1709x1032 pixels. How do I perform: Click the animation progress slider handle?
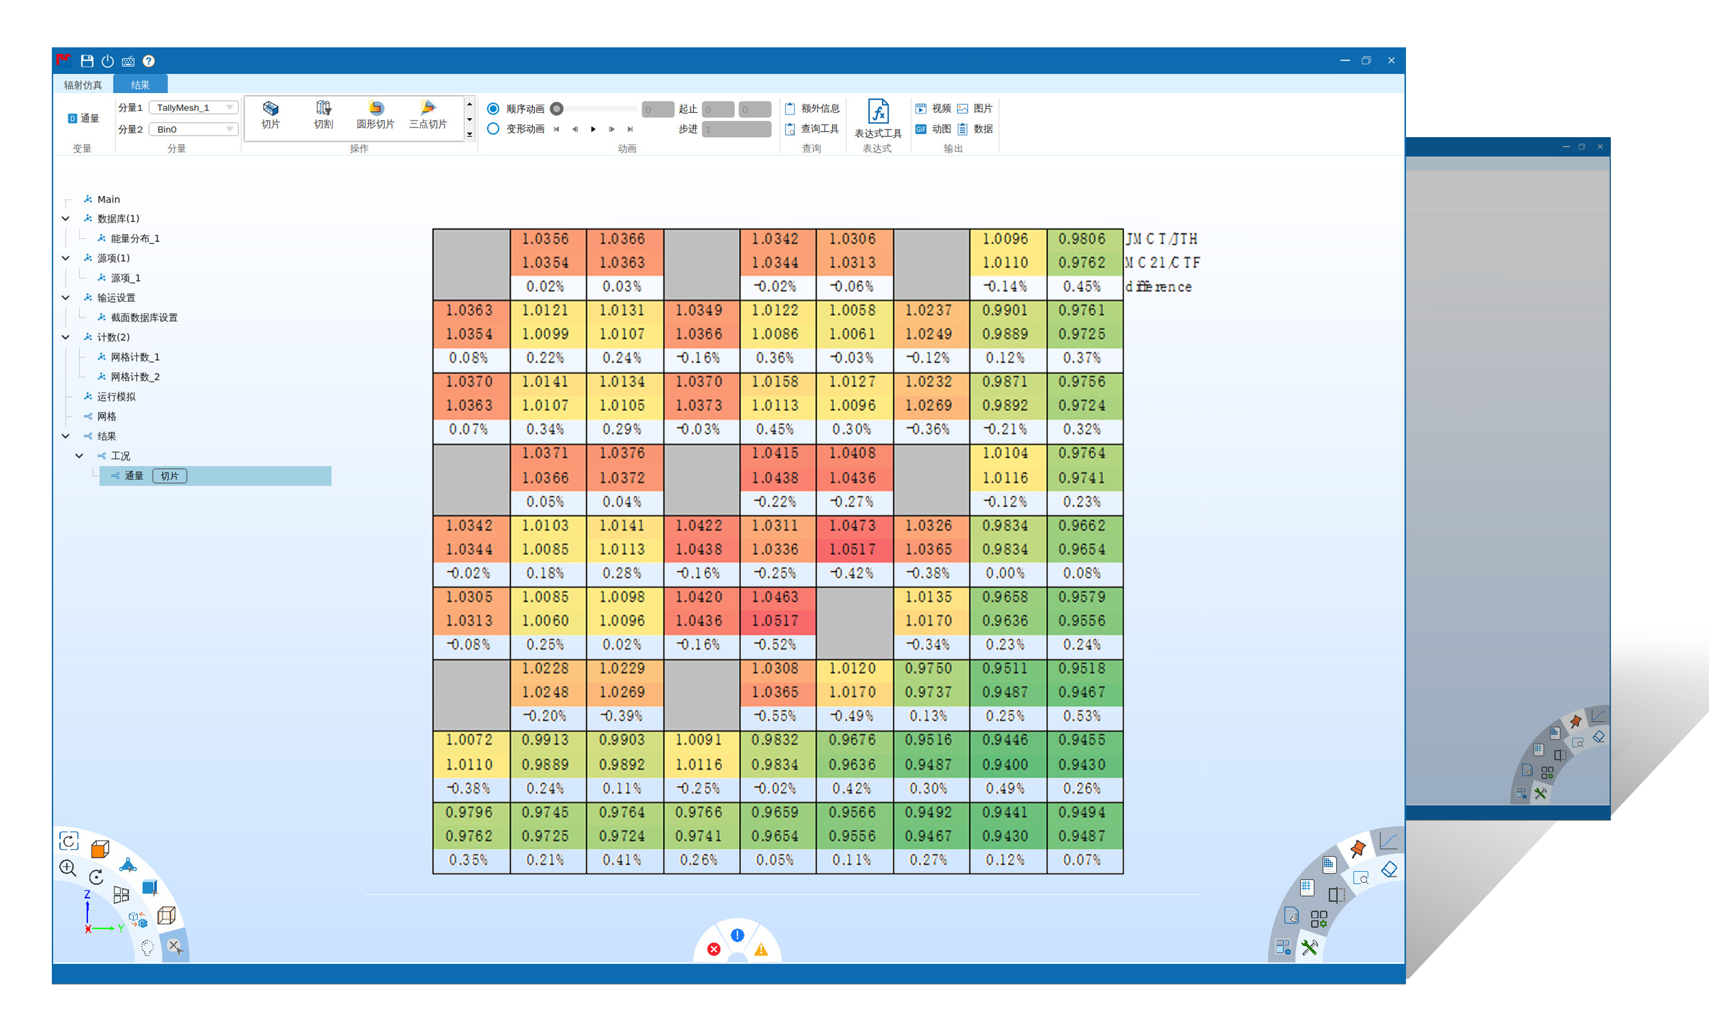click(556, 109)
